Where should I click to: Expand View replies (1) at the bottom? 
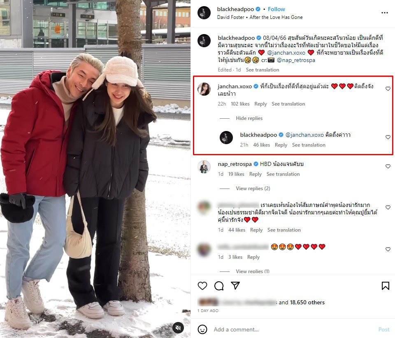(253, 271)
